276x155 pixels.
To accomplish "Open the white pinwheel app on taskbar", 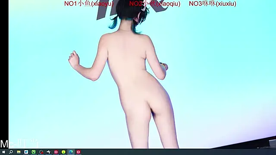I will 49,152.
